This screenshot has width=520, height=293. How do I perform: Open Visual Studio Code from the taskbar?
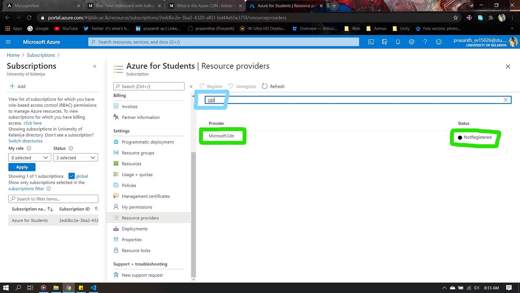click(93, 288)
